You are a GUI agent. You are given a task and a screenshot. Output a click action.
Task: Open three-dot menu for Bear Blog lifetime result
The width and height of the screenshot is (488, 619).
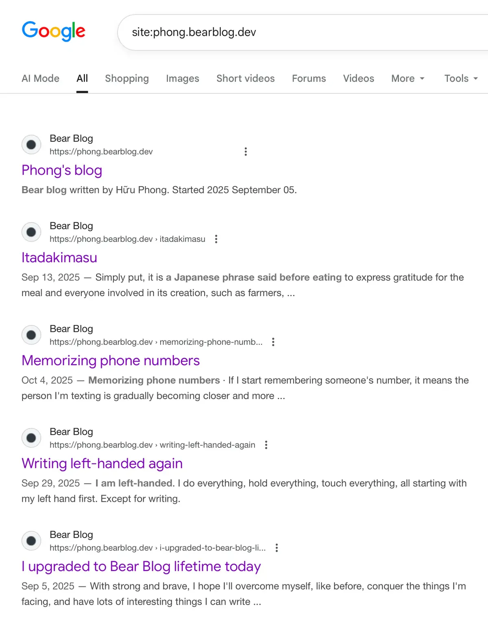(x=277, y=548)
